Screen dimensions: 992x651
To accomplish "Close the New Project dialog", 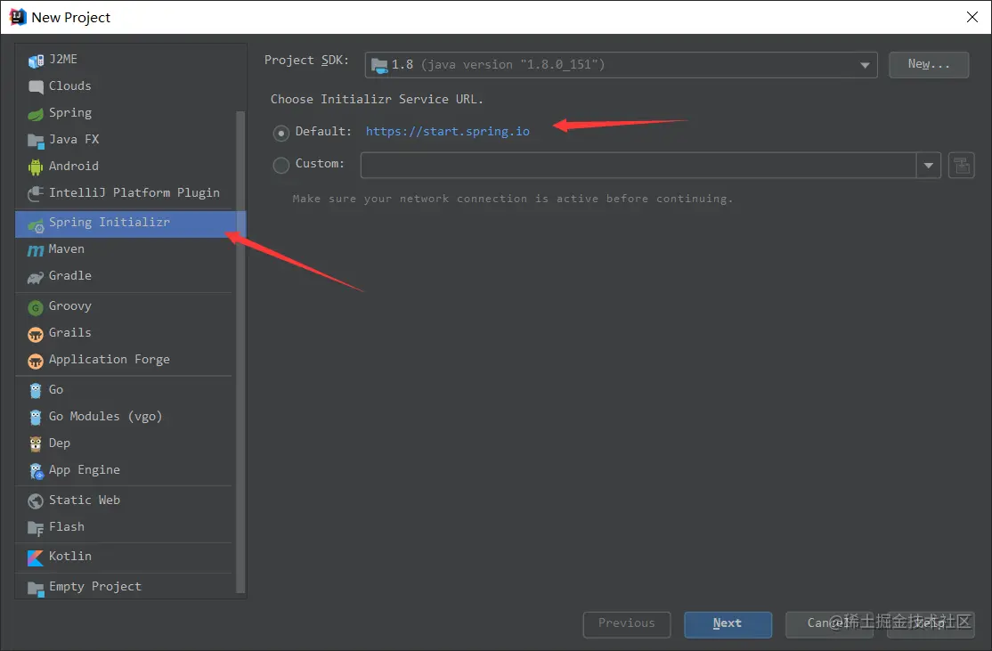I will click(x=972, y=17).
